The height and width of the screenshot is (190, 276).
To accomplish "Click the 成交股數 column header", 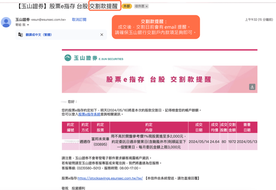I will click(224, 127).
